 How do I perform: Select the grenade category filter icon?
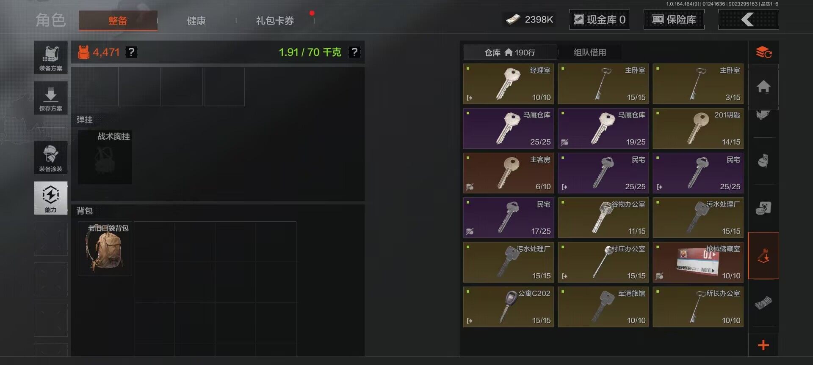(763, 161)
